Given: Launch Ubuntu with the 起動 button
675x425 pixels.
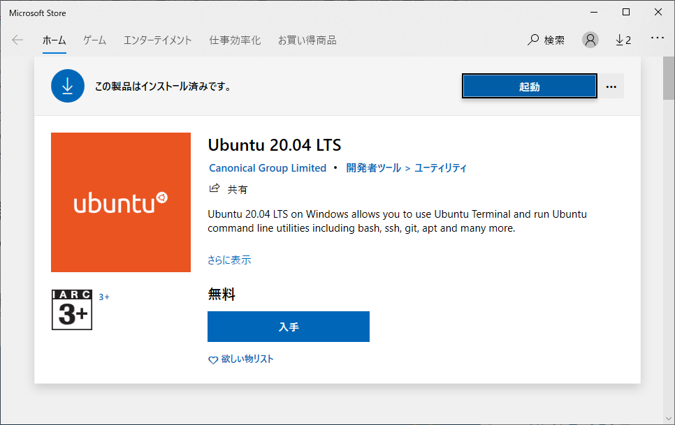Looking at the screenshot, I should [529, 87].
